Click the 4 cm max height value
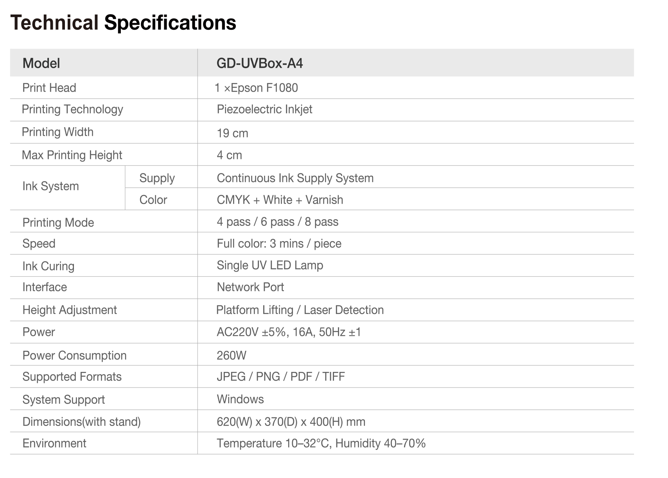The height and width of the screenshot is (478, 668). pos(229,155)
